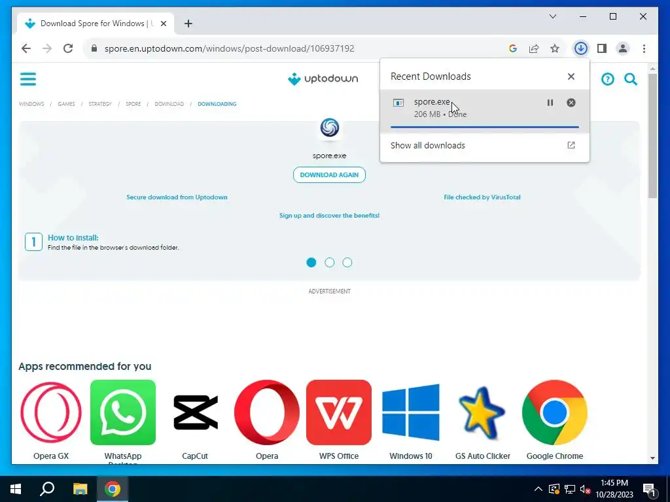The height and width of the screenshot is (502, 670).
Task: Open Secure download from Uptodown link
Action: point(177,197)
